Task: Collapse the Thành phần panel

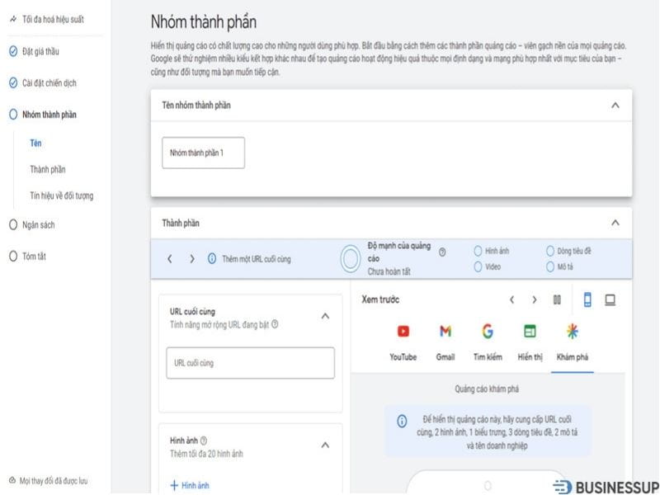Action: 615,221
